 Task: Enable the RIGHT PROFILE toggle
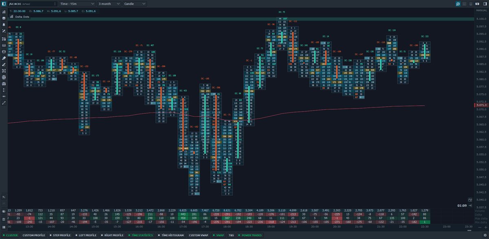[112, 235]
